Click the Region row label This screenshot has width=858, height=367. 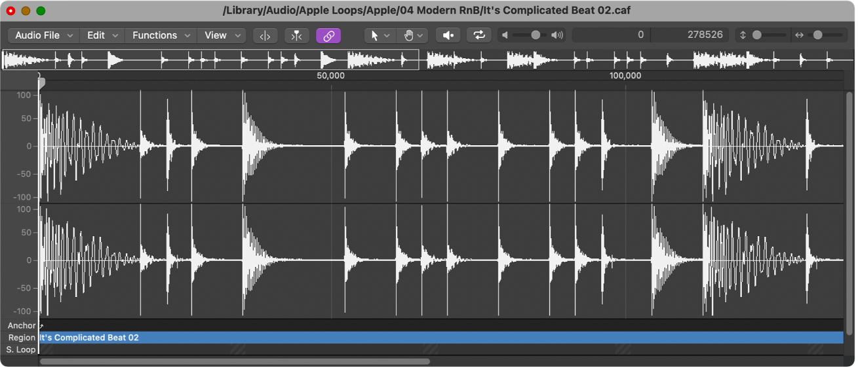[x=22, y=338]
